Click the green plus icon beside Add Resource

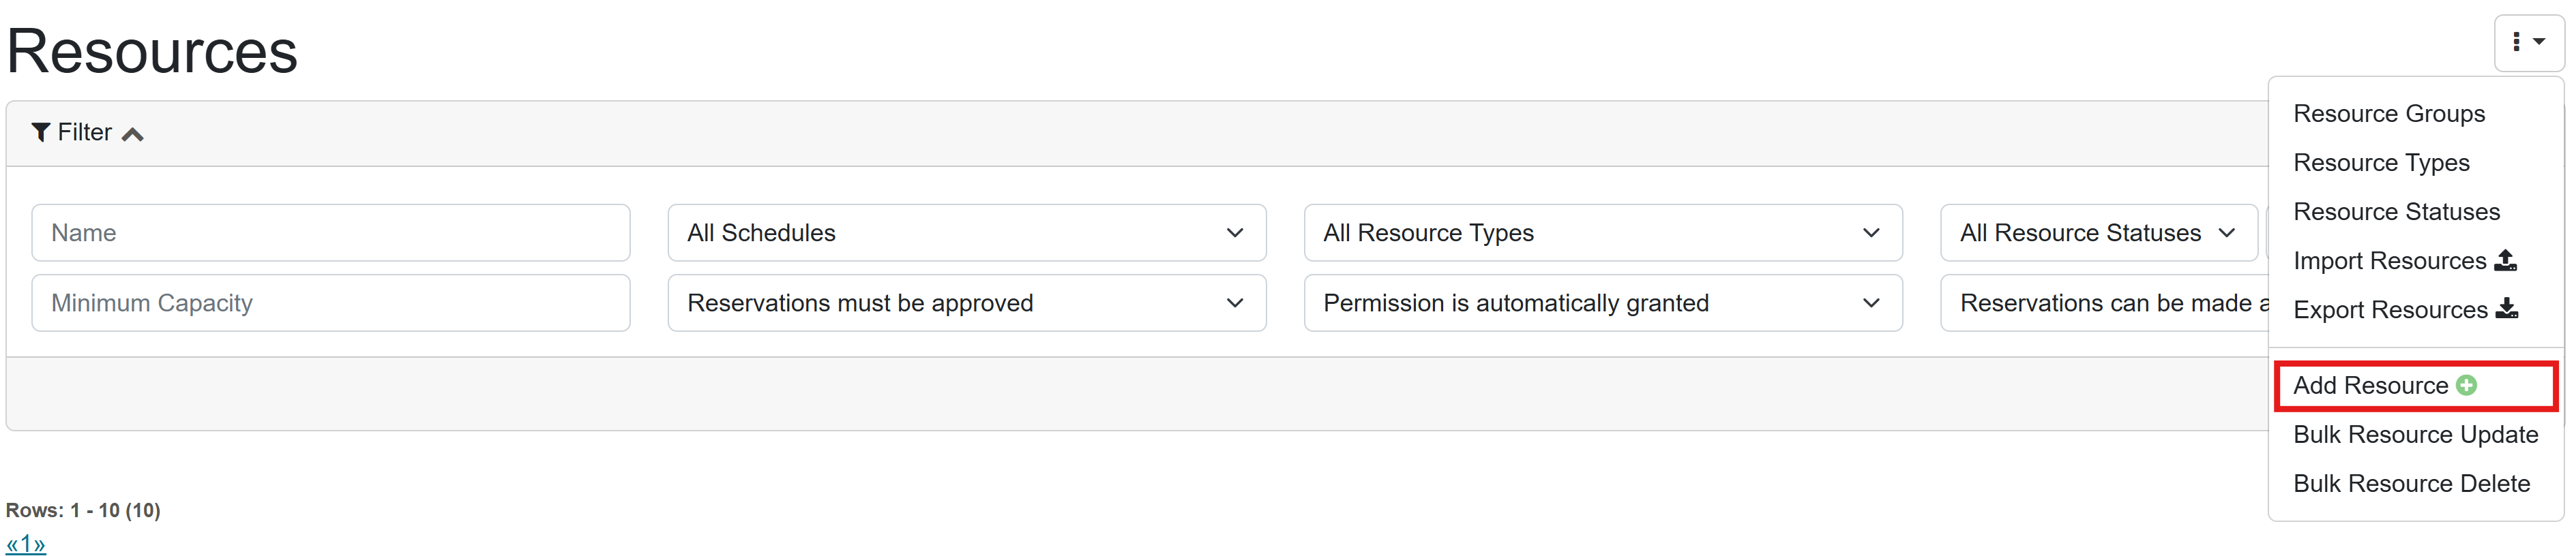click(x=2466, y=385)
